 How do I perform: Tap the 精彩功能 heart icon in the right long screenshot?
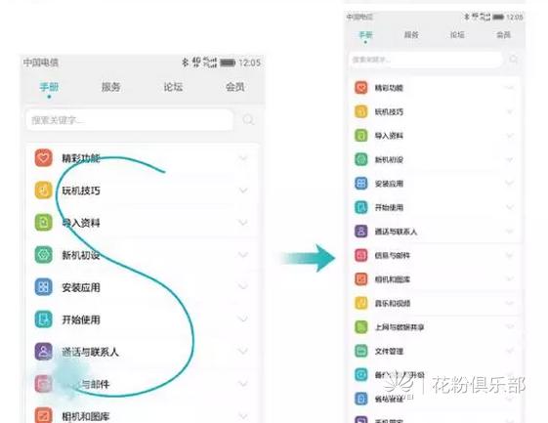361,87
